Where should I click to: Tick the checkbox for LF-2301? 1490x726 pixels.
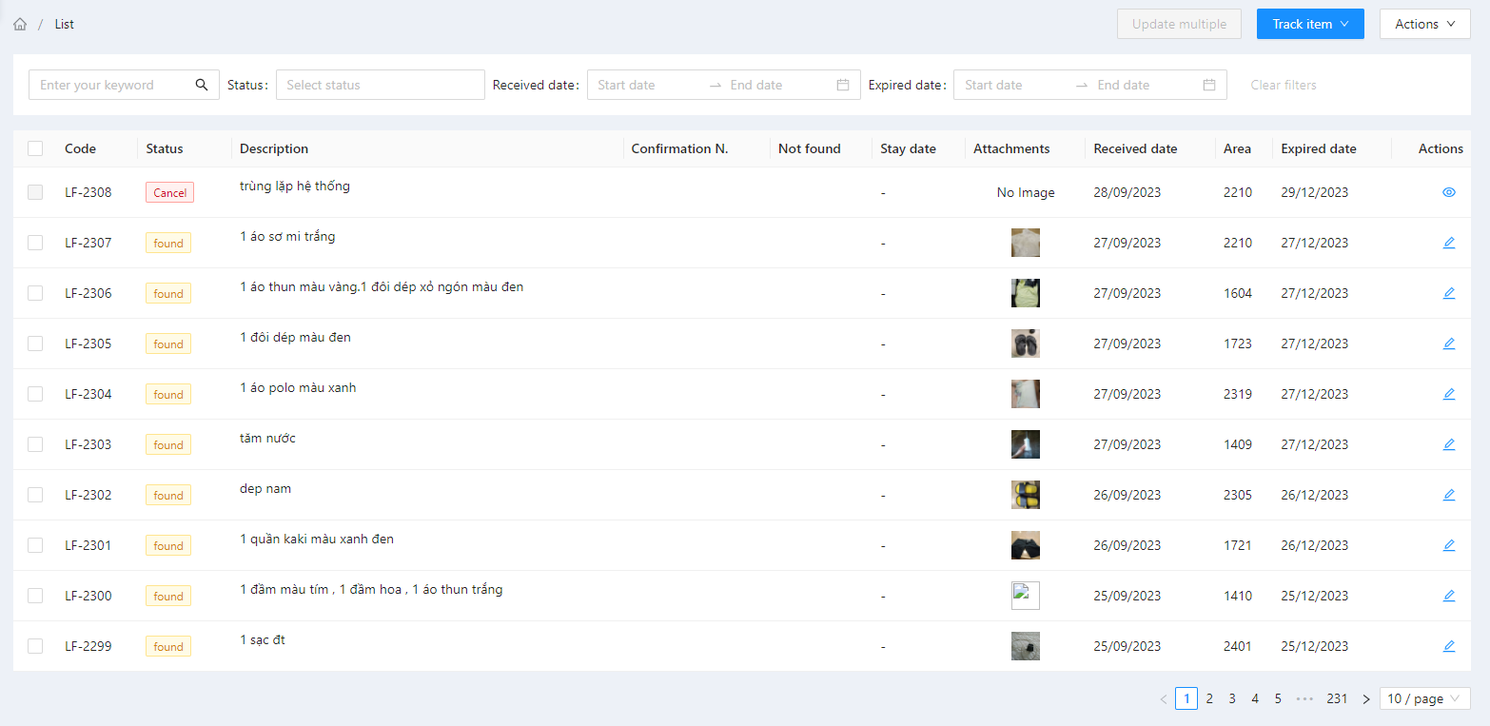(x=35, y=545)
